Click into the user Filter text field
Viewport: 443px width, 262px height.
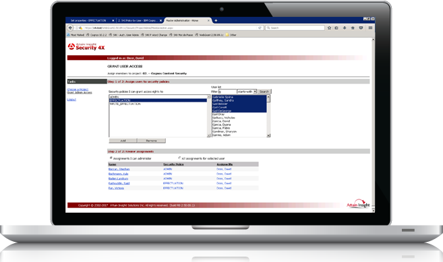click(x=227, y=92)
